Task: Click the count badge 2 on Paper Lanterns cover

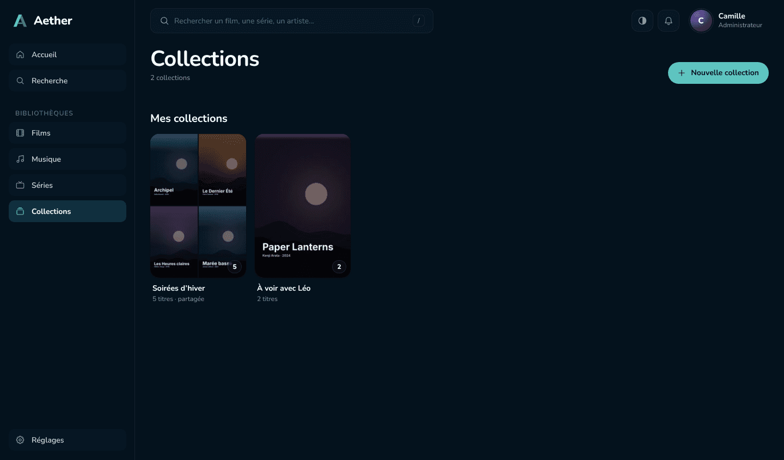Action: pos(339,267)
